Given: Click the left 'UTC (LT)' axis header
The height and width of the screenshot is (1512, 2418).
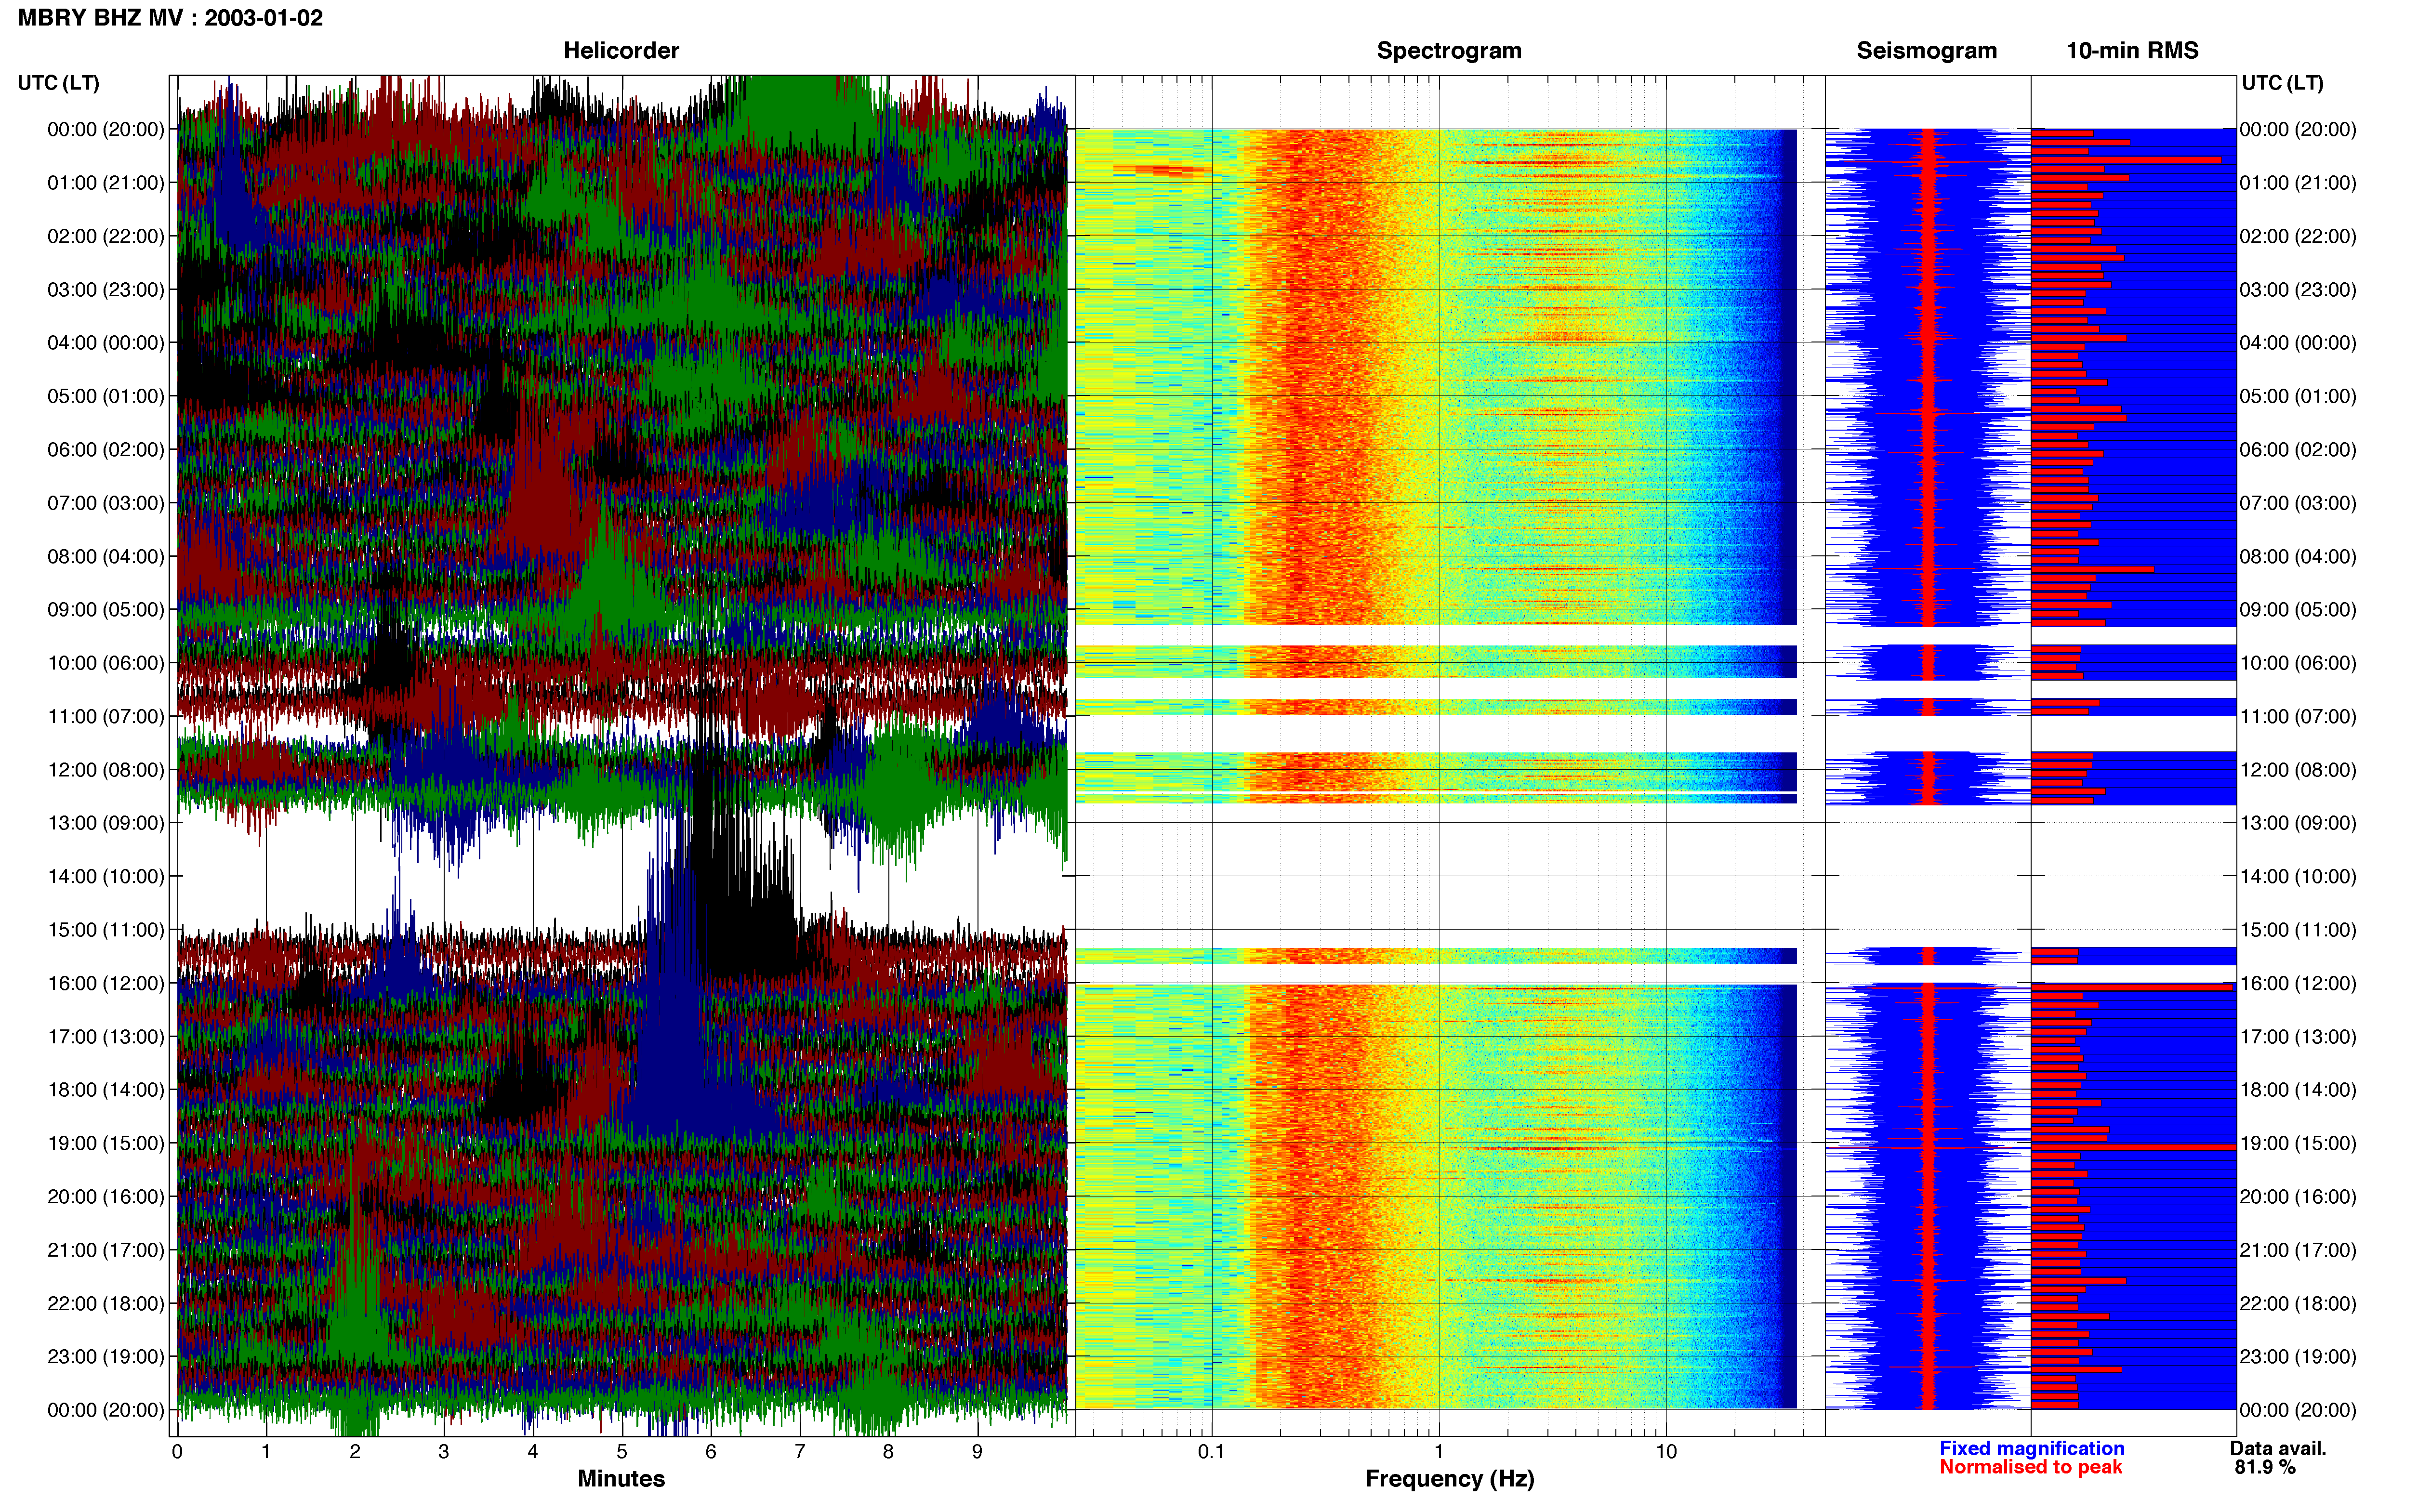Looking at the screenshot, I should [58, 83].
